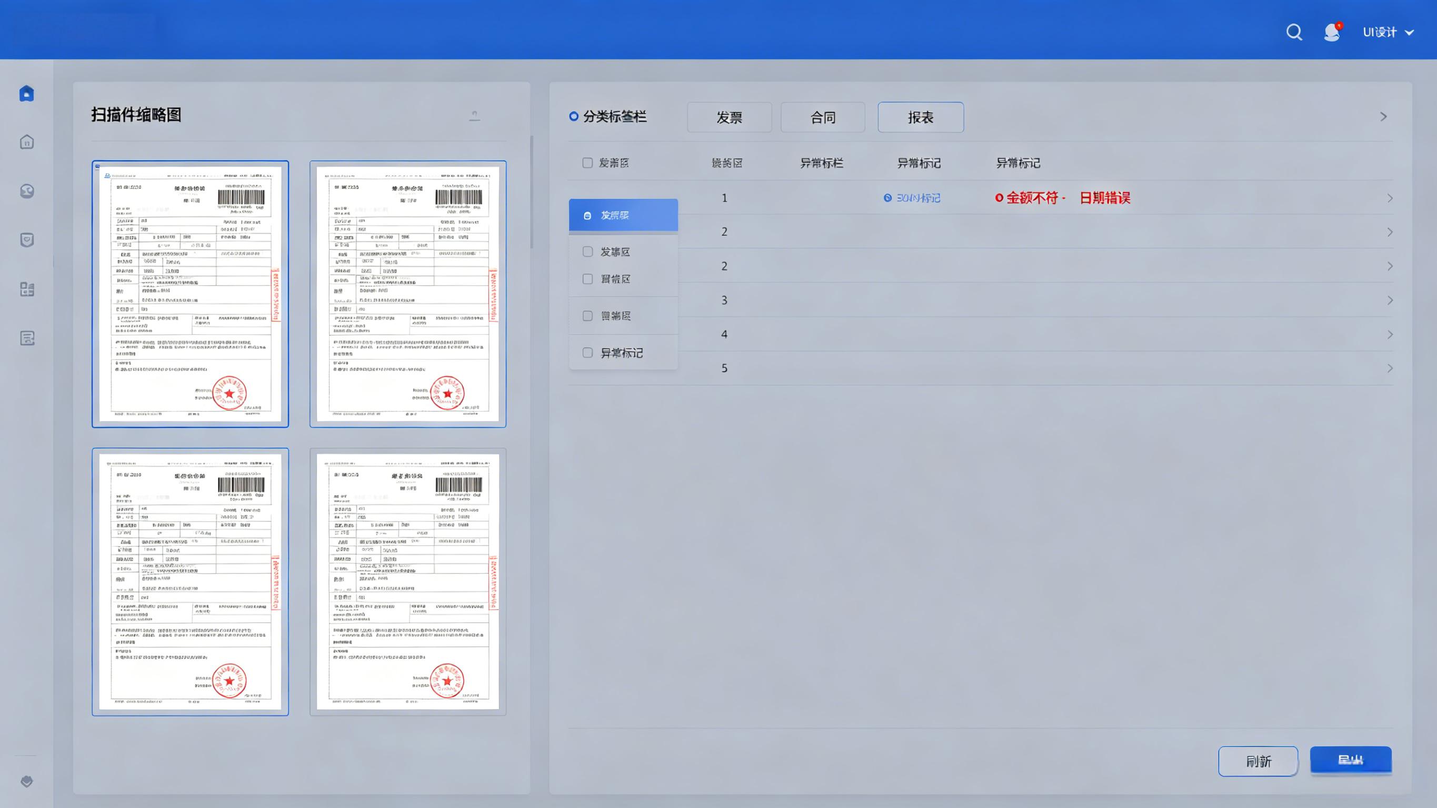Click the 异常标栏 column header

(x=821, y=163)
